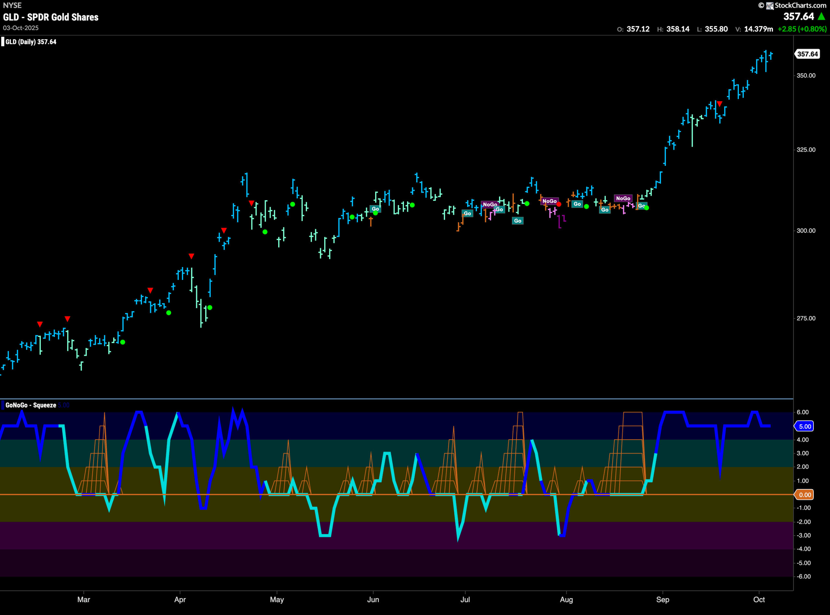830x615 pixels.
Task: Click the blue 5.00 squeeze value tag
Action: tap(805, 426)
